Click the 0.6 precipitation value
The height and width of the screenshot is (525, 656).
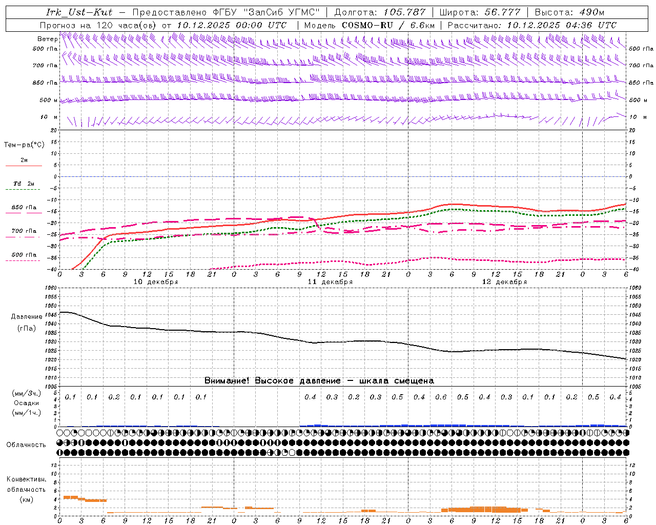pyautogui.click(x=441, y=397)
